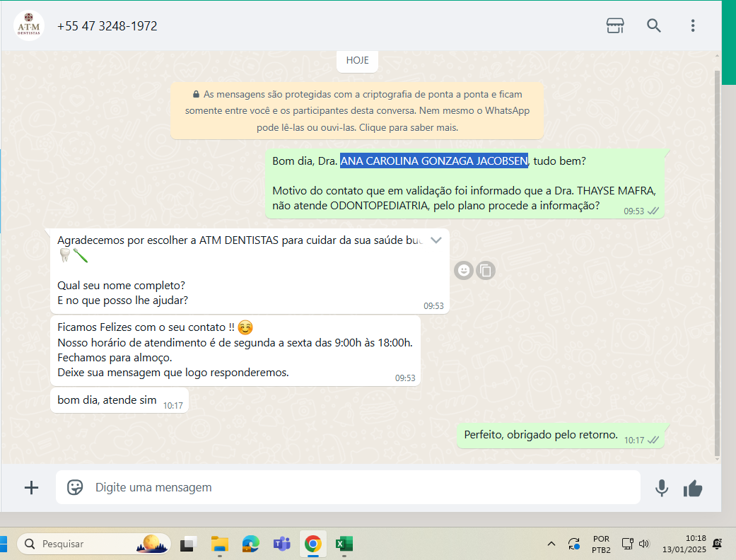Open the attach plus menu
Viewport: 736px width, 560px height.
[x=31, y=488]
